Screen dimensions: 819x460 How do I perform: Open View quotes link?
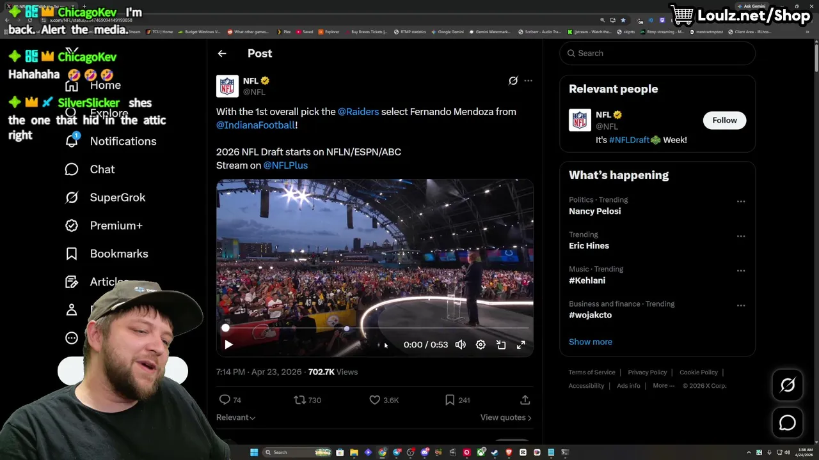pos(505,417)
